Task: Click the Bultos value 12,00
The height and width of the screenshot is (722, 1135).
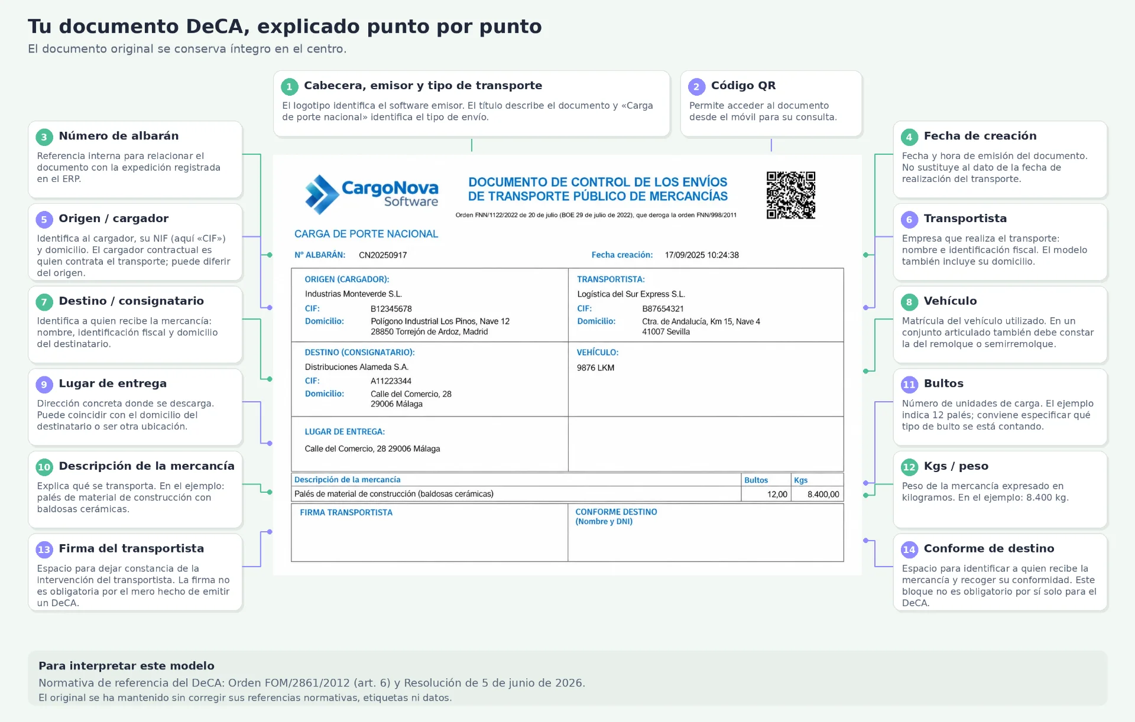Action: click(777, 495)
